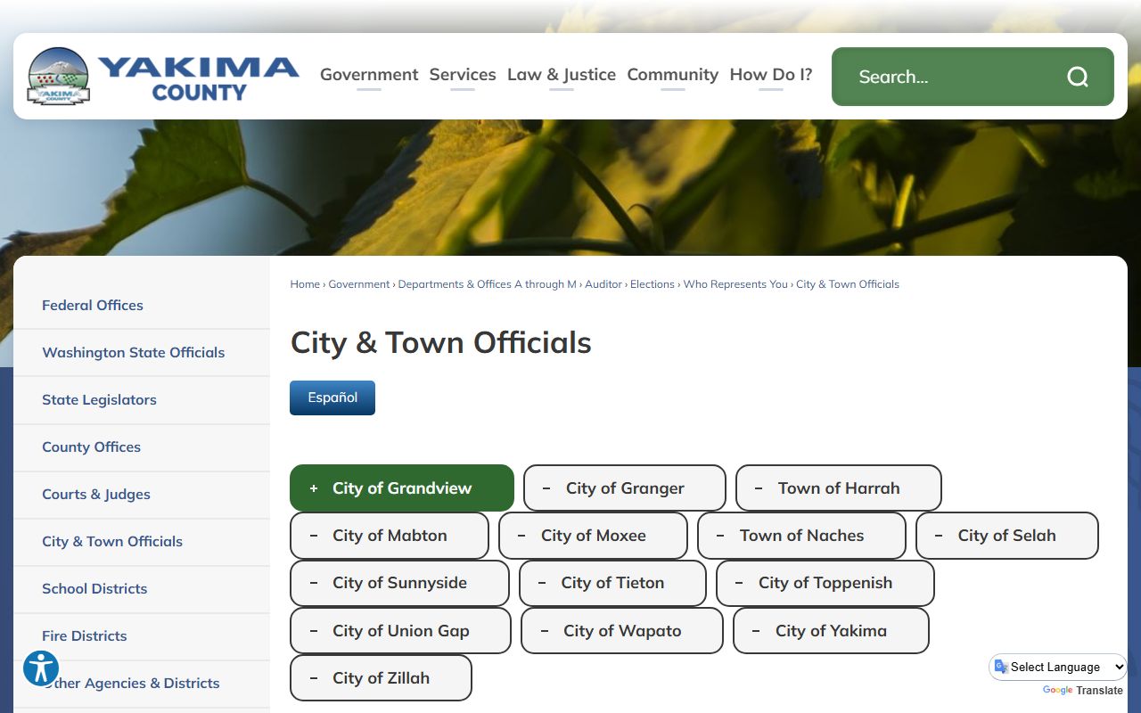1141x713 pixels.
Task: Open the How Do I? menu
Action: coord(771,75)
